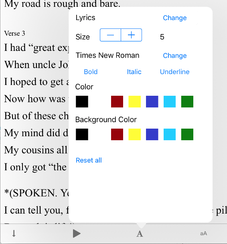Image resolution: width=227 pixels, height=244 pixels.
Task: Set dark red Background Color swatch
Action: 117,135
